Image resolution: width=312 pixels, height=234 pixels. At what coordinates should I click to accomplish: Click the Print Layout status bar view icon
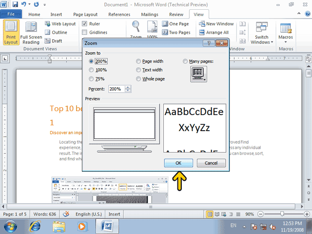(x=210, y=214)
